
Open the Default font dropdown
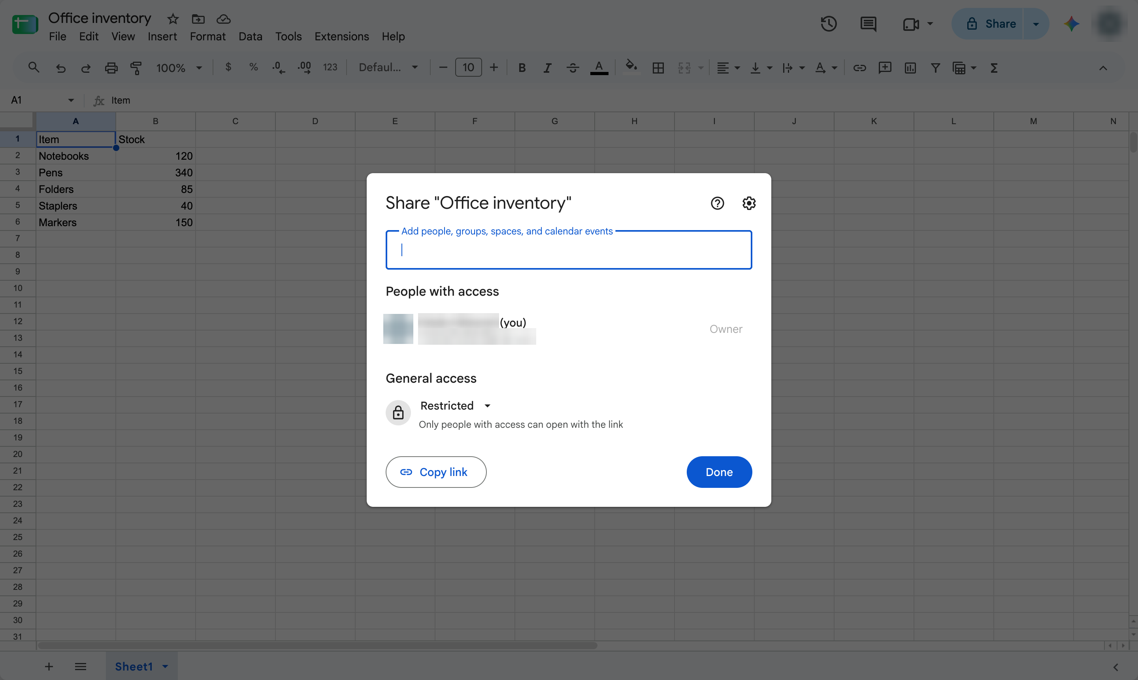click(x=388, y=68)
